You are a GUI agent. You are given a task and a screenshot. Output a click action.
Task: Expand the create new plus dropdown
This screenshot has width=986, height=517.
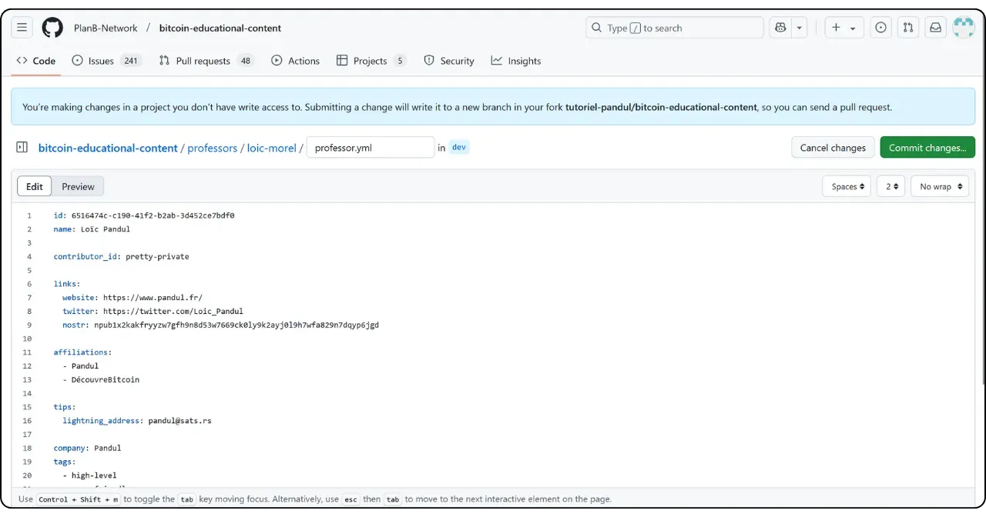(843, 28)
